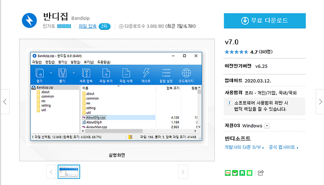324x185 pixels.
Task: Click sort caret above 이름 column
Action: (x=119, y=86)
